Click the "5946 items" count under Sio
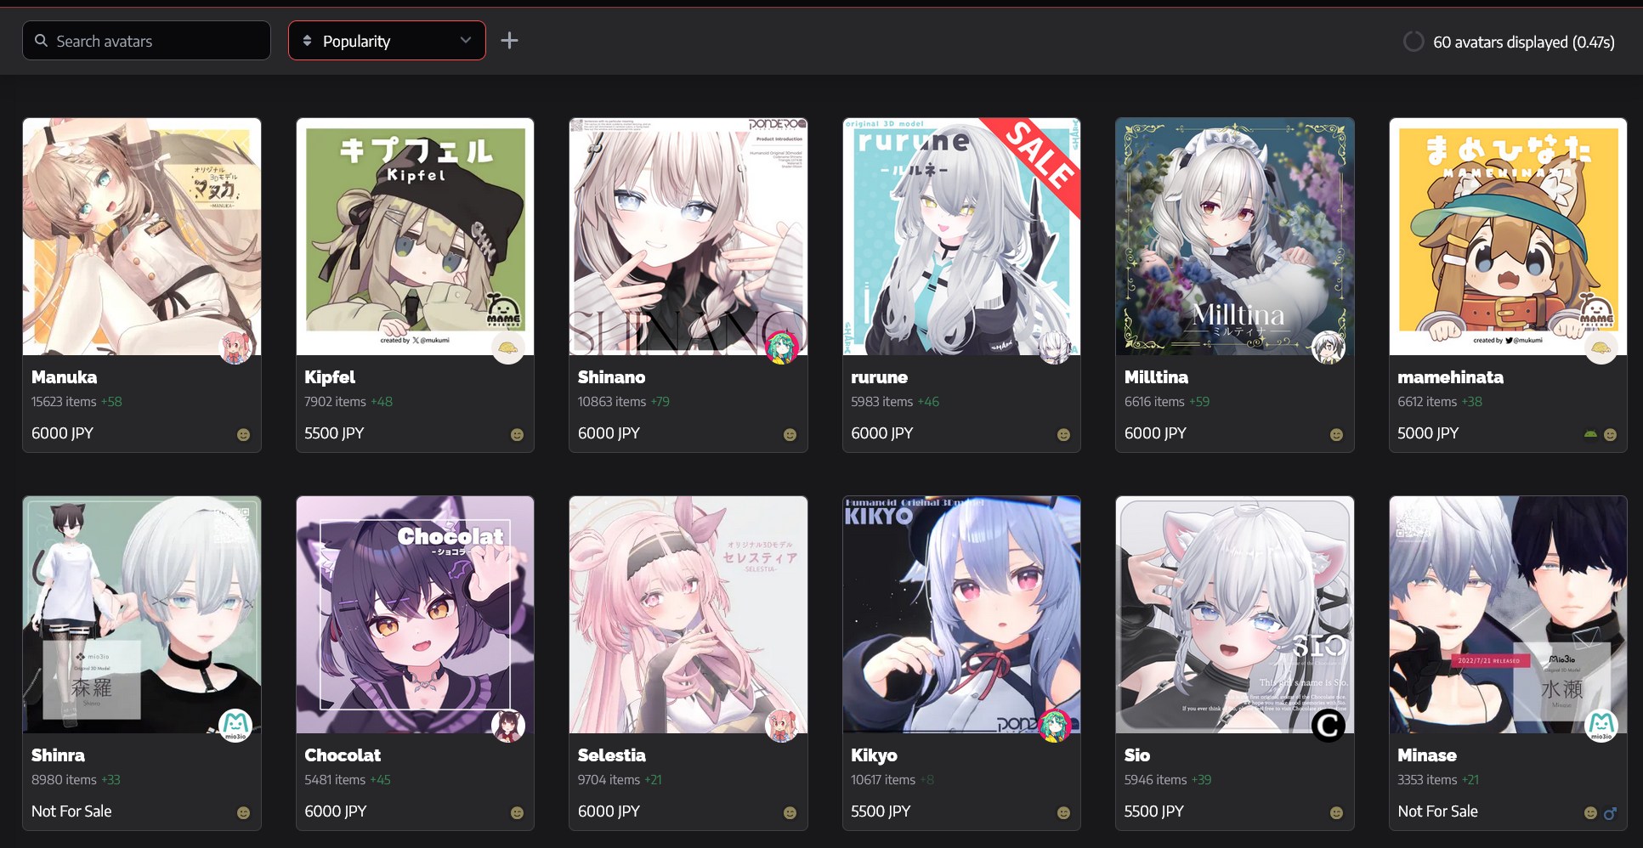Image resolution: width=1643 pixels, height=848 pixels. 1156,780
